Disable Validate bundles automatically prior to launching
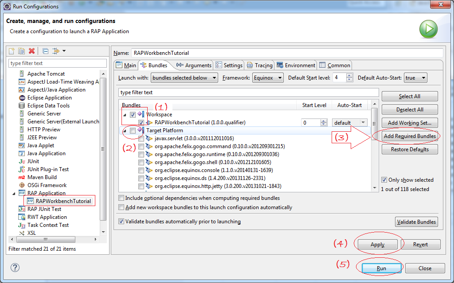The height and width of the screenshot is (283, 454). [121, 222]
